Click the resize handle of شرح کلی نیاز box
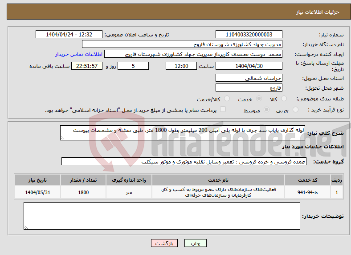 coord(62,138)
